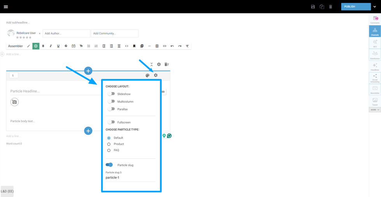Open the SEO sidebar tab
The width and height of the screenshot is (381, 197).
point(375,43)
